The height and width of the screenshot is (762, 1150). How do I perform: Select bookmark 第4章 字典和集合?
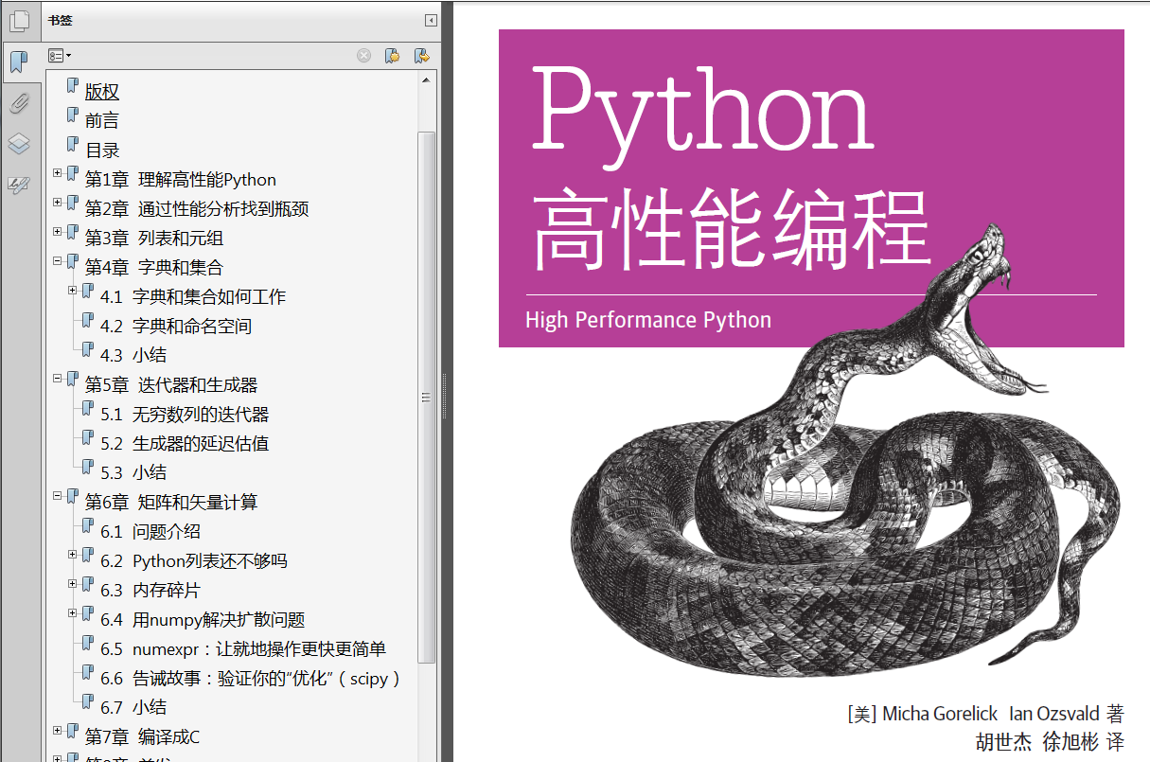coord(154,268)
